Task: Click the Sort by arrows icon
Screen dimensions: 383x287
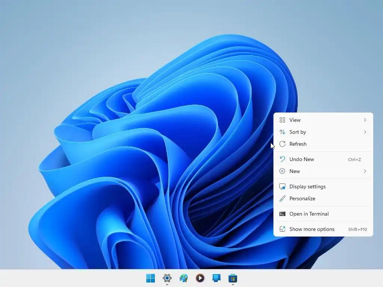Action: pos(282,132)
